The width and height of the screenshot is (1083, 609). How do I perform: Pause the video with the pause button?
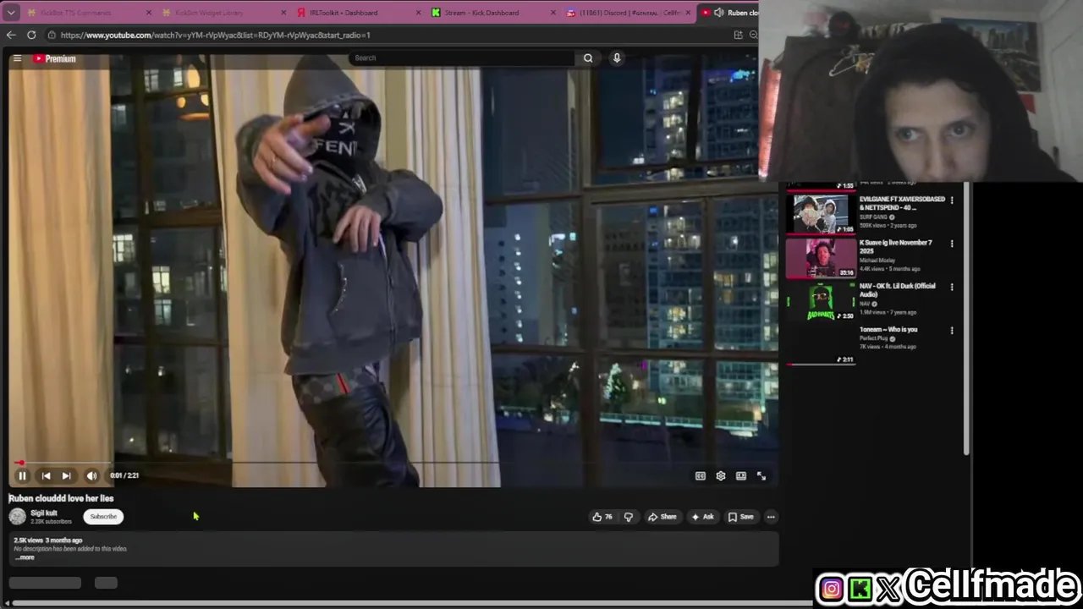tap(22, 475)
